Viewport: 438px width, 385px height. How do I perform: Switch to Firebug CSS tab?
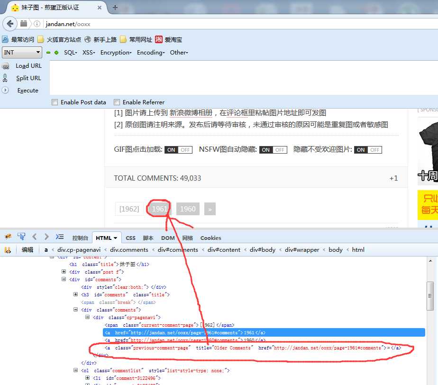(130, 238)
